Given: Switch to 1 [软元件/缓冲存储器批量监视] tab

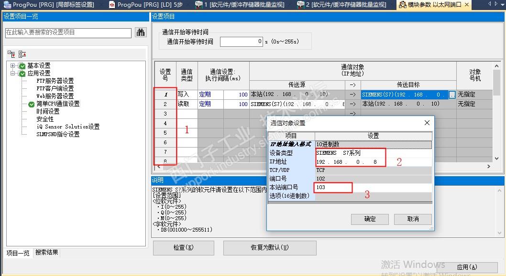Looking at the screenshot, I should pos(240,4).
